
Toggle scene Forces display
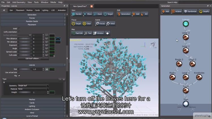click(x=100, y=23)
